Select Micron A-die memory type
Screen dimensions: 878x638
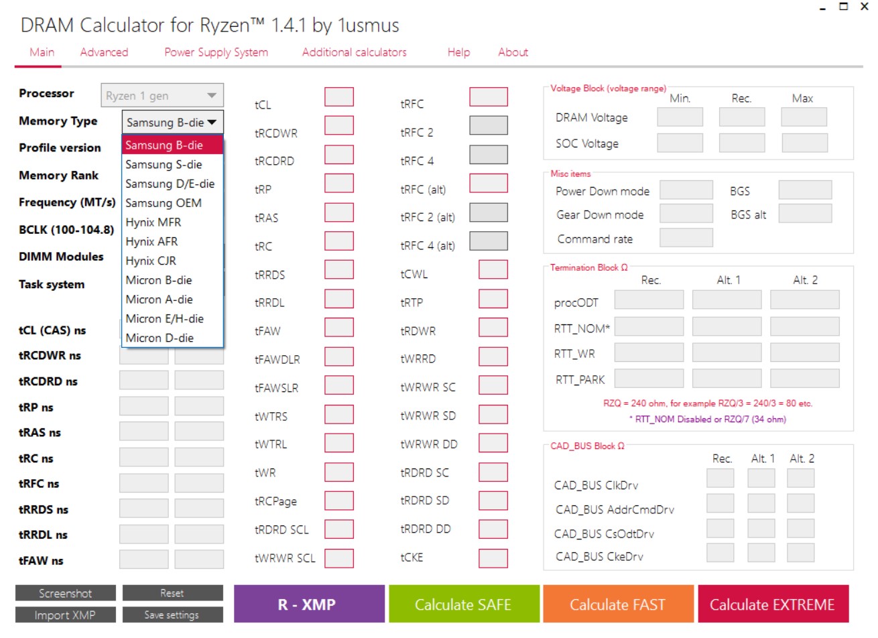pyautogui.click(x=172, y=300)
